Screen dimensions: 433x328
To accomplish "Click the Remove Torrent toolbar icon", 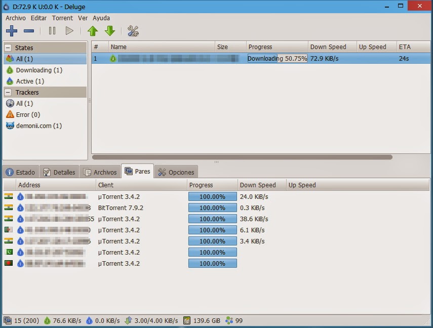I will [x=29, y=31].
